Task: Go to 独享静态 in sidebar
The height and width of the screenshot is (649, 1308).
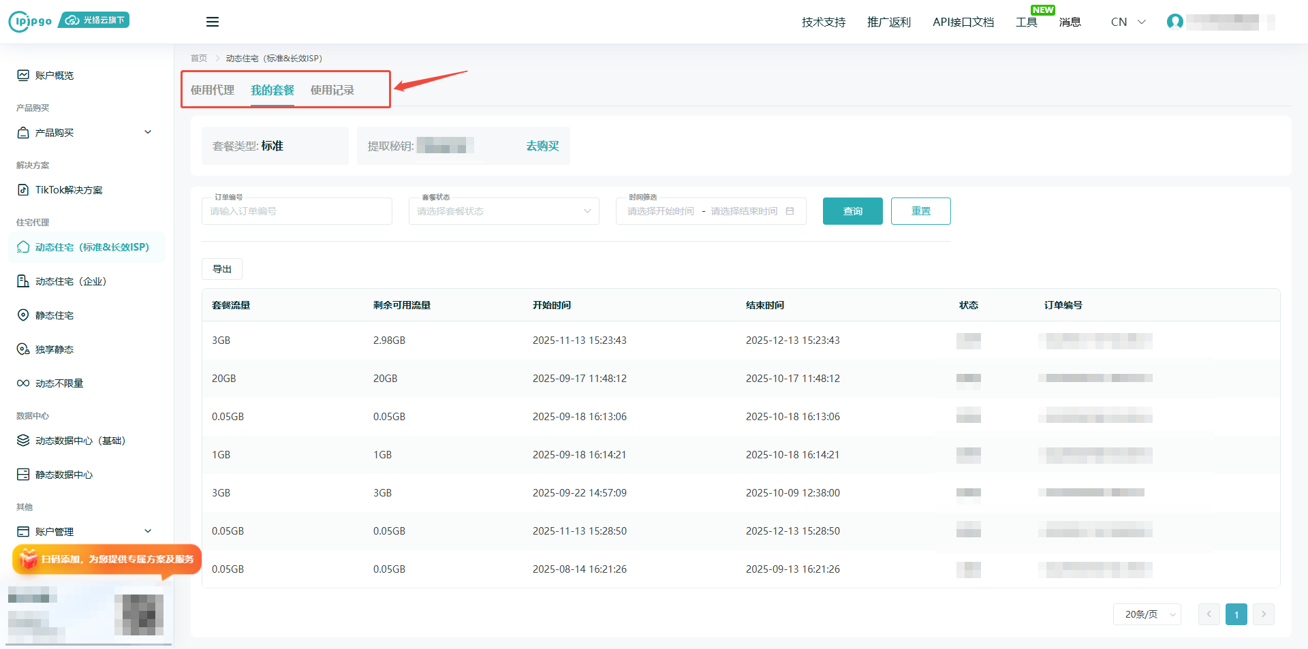Action: click(x=54, y=349)
